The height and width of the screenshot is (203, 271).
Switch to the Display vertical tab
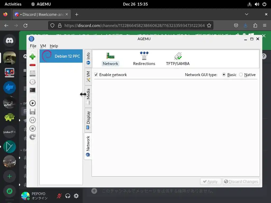[x=88, y=120]
